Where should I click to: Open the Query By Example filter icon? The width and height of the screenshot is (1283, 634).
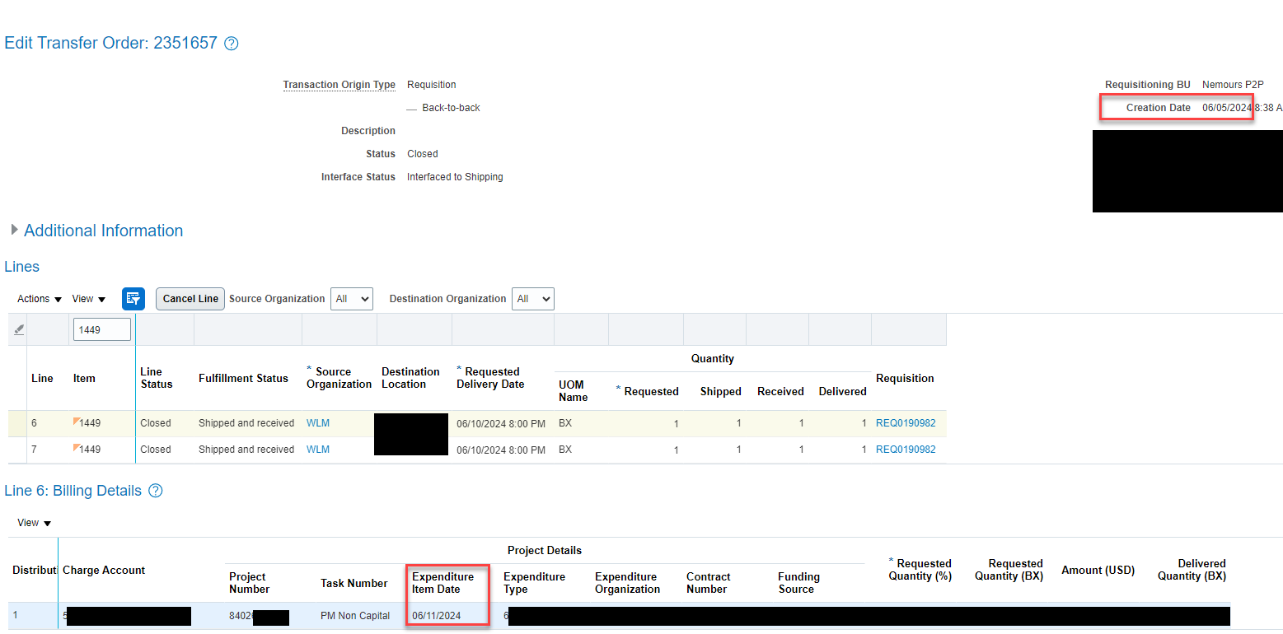click(x=133, y=298)
